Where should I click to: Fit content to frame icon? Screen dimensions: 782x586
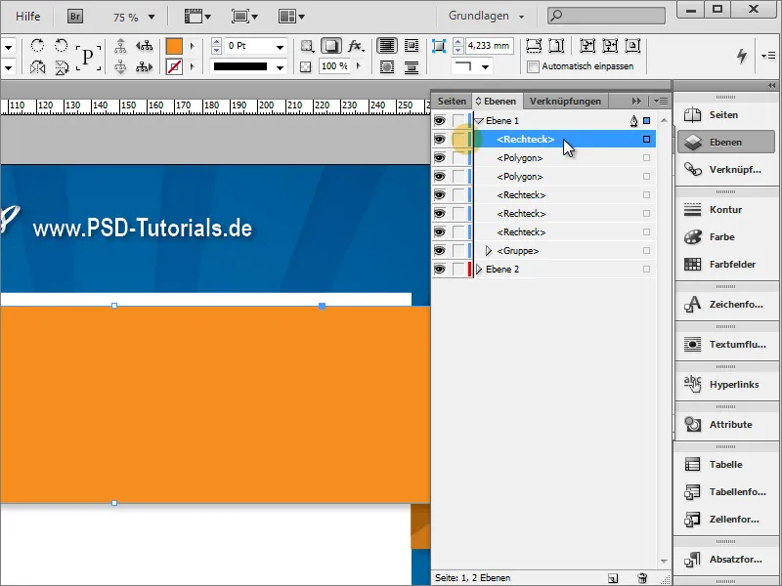[587, 46]
